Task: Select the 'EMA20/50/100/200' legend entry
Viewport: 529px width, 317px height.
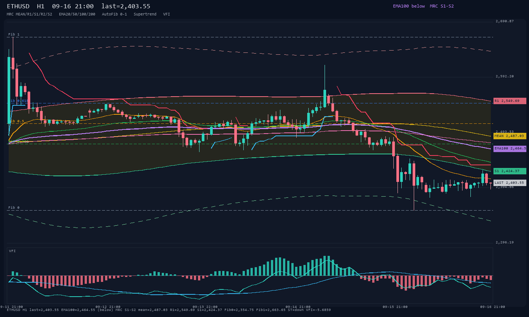Action: [x=77, y=14]
